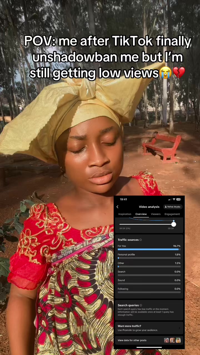Viewport: 200px width, 355px height.
Task: Open TikTok Studio button
Action: tap(172, 207)
